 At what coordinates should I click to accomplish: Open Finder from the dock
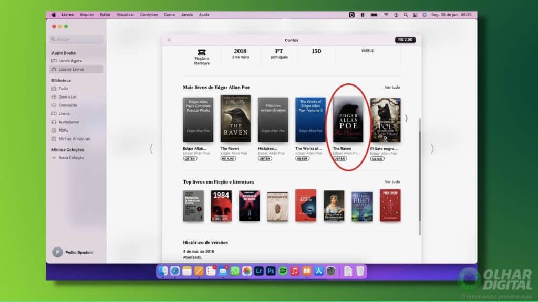163,271
